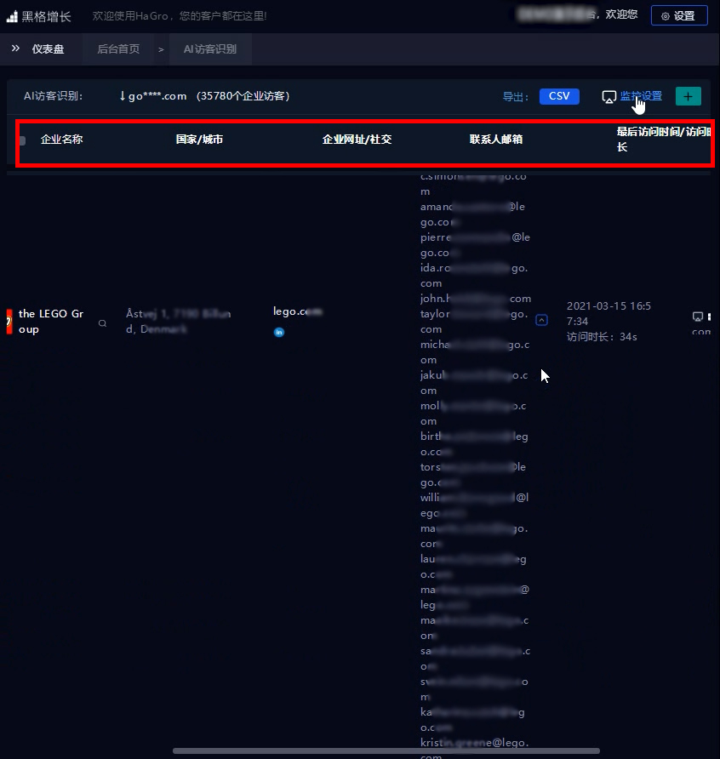The image size is (720, 759).
Task: Click the horizontal scrollbar at bottom
Action: point(386,751)
